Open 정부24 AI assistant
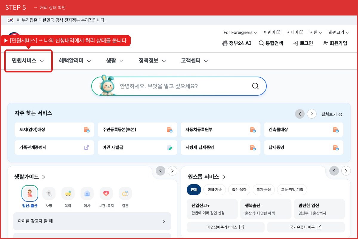The image size is (358, 239). pos(237,43)
